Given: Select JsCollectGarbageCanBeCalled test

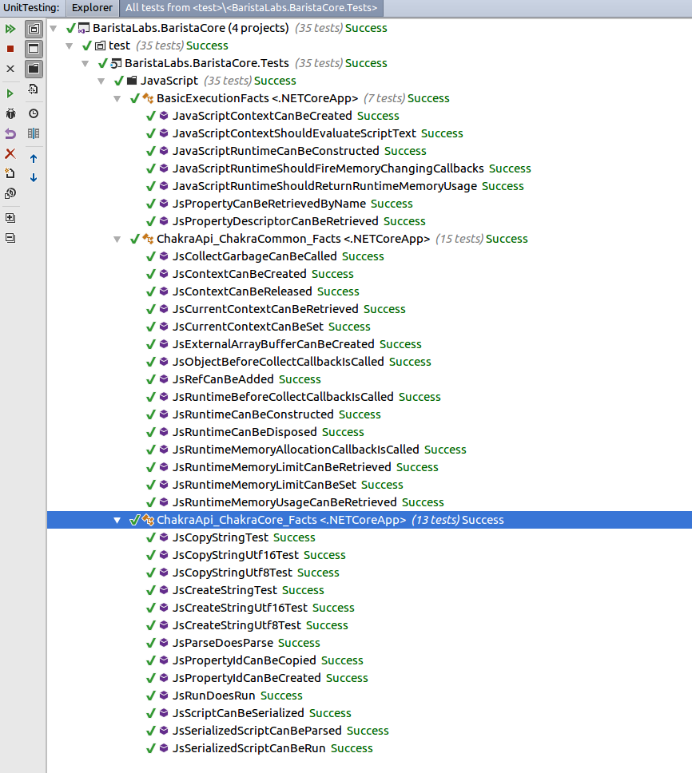Looking at the screenshot, I should click(255, 256).
